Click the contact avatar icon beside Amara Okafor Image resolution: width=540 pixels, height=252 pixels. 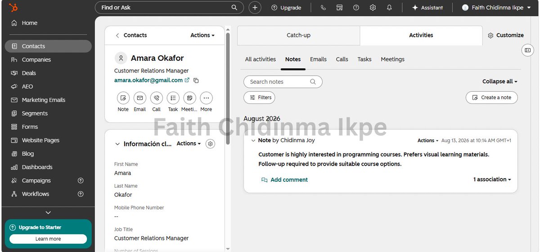121,58
